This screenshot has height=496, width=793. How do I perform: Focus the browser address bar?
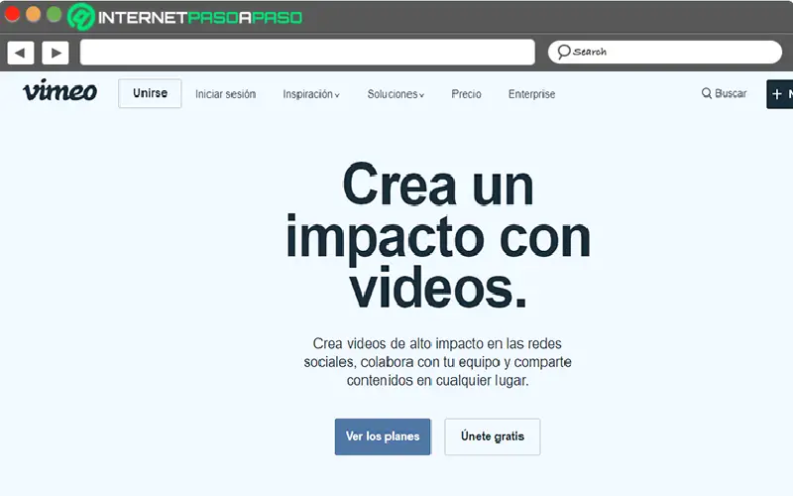[307, 53]
